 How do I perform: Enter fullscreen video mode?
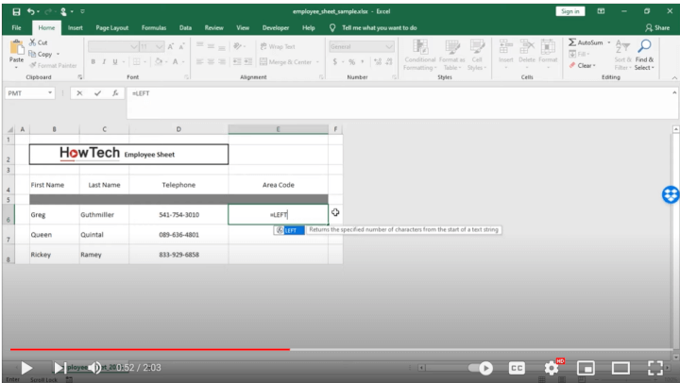[654, 368]
